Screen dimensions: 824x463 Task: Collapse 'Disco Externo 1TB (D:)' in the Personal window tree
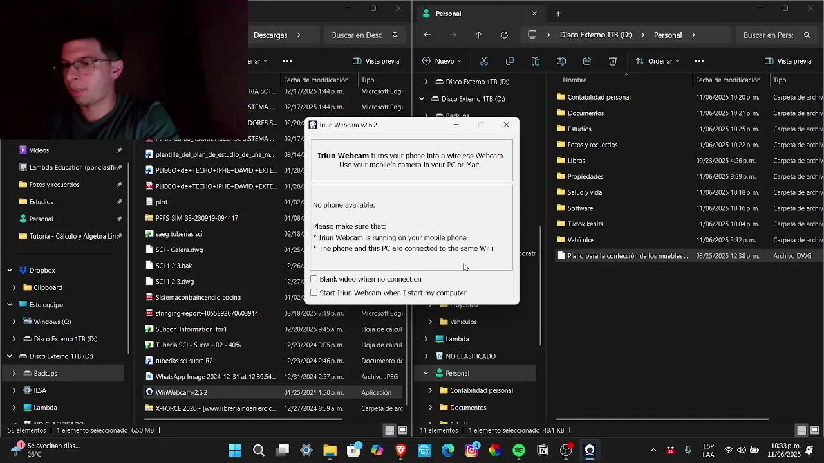(x=422, y=99)
